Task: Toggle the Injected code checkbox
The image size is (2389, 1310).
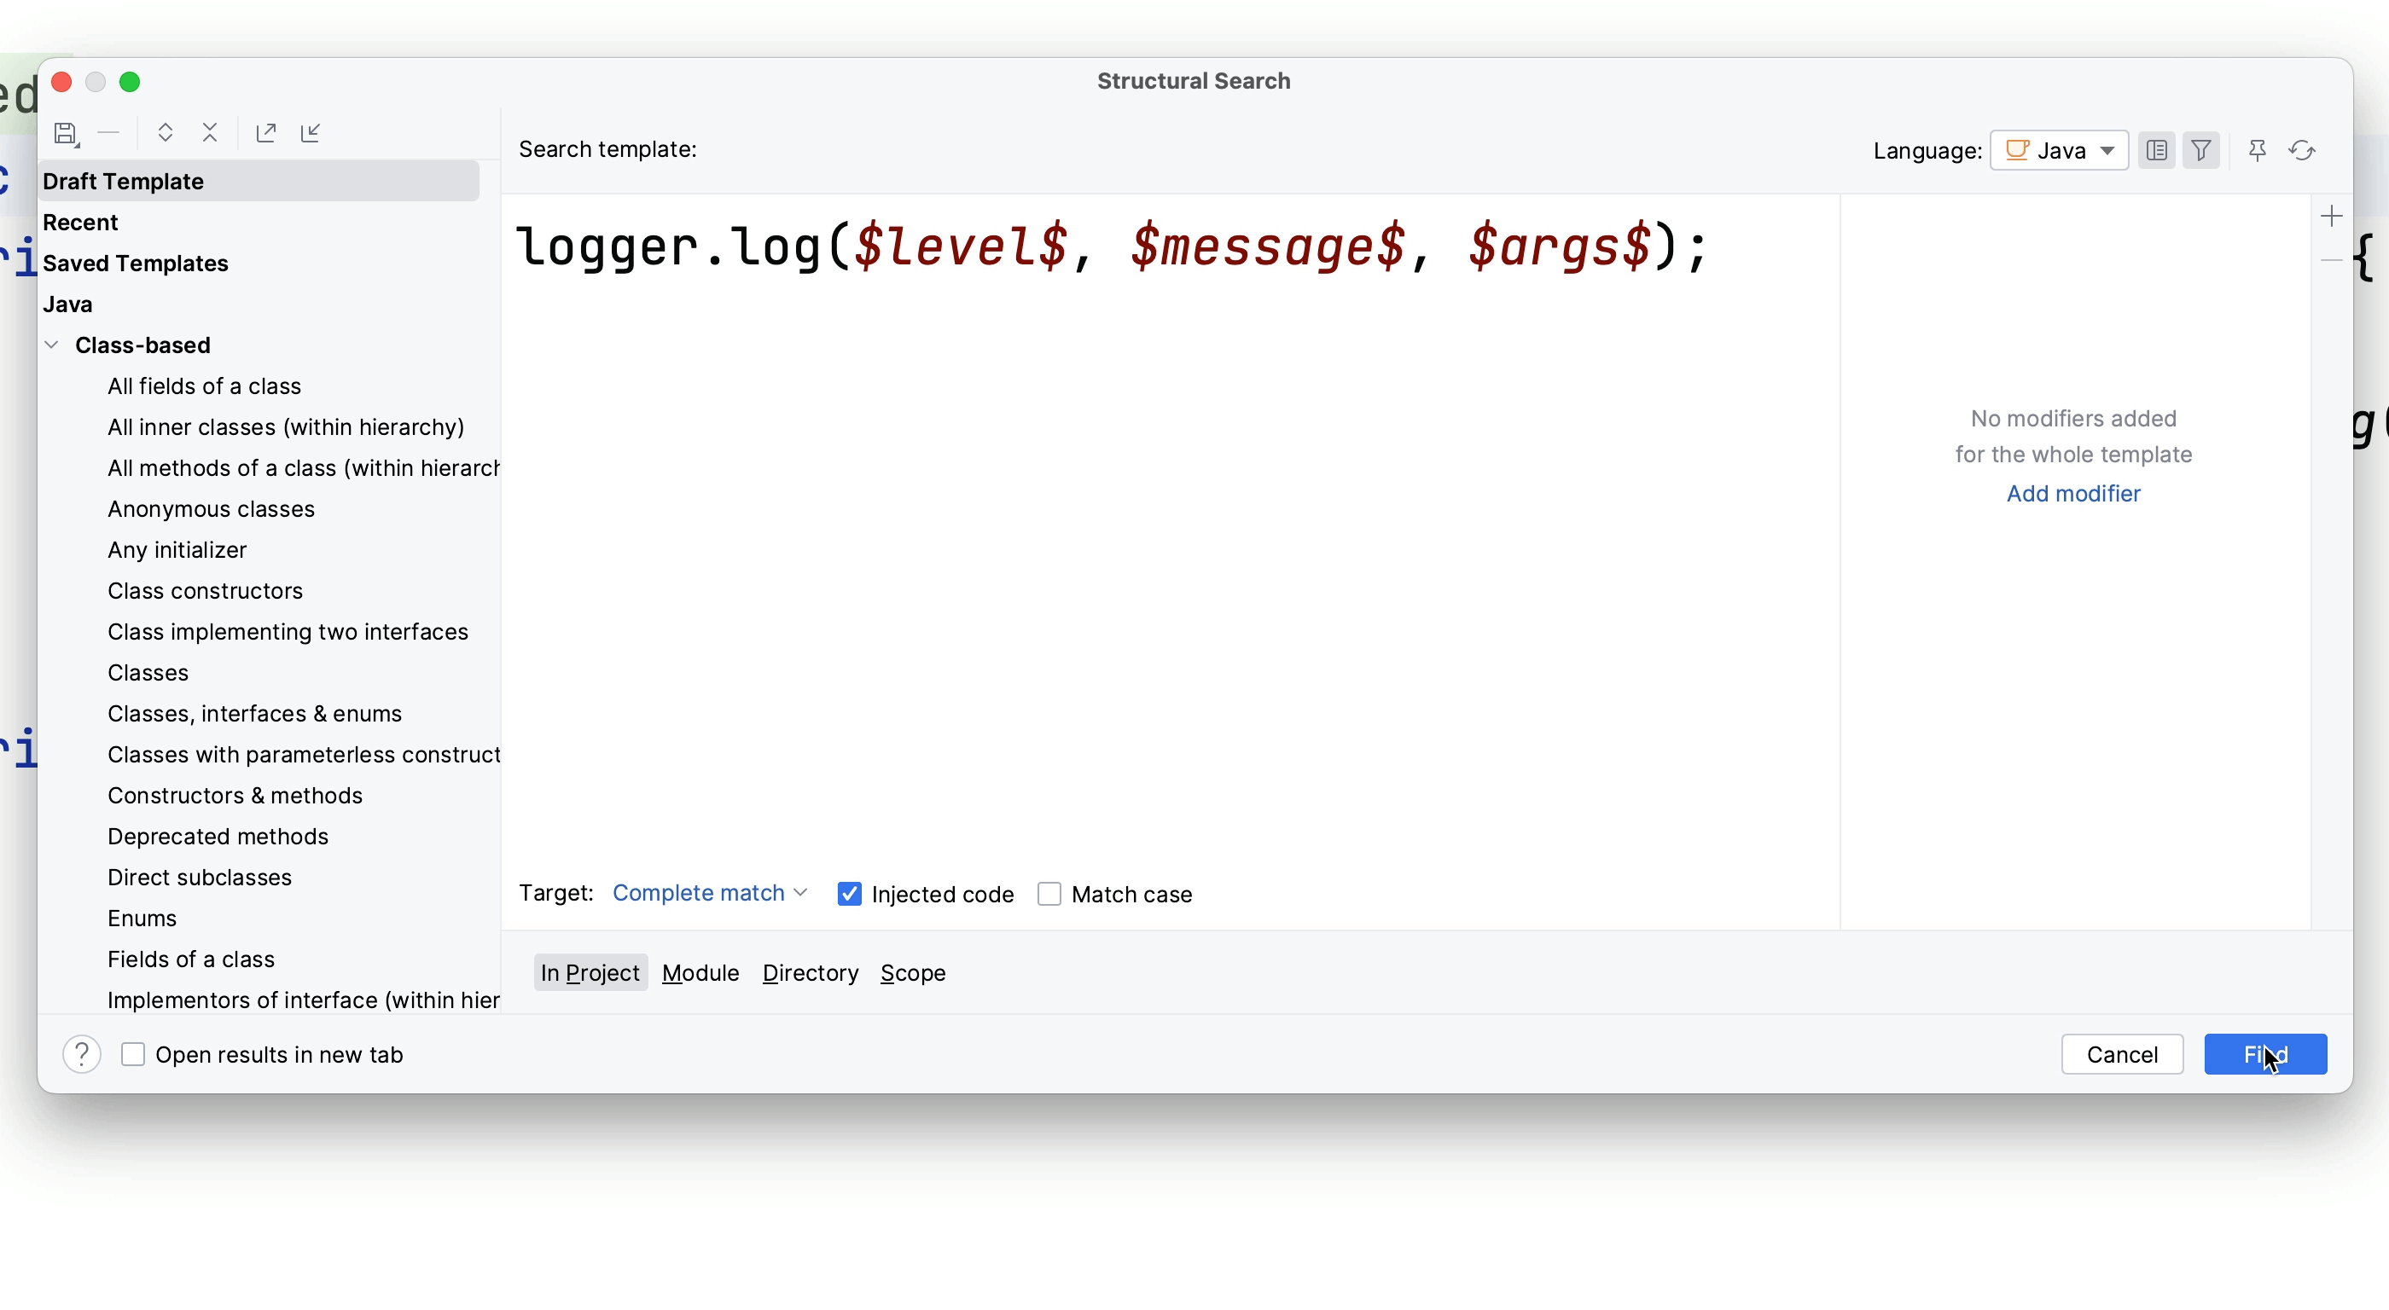Action: 848,894
